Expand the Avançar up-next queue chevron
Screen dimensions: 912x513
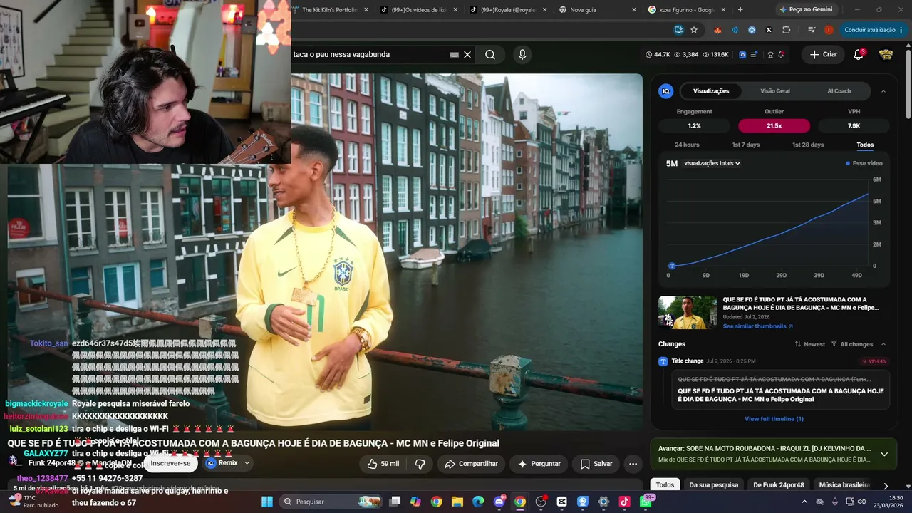pyautogui.click(x=884, y=454)
